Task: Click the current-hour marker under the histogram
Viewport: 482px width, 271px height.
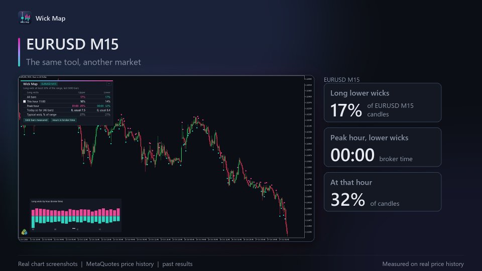Action: 74,228
